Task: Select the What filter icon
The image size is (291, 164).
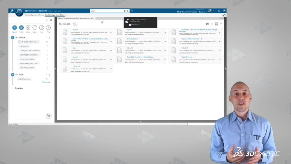Action: [x=21, y=28]
